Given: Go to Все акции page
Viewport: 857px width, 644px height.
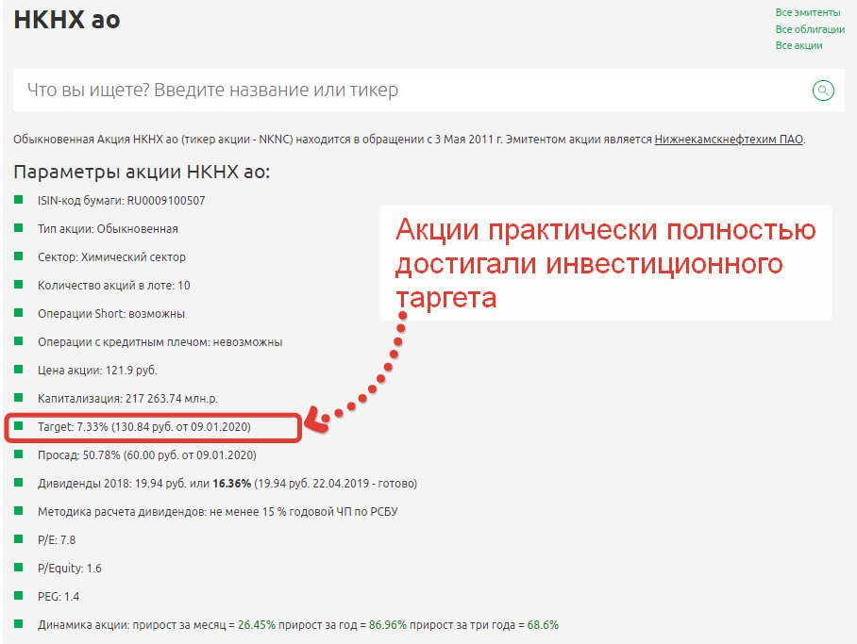Looking at the screenshot, I should point(798,45).
